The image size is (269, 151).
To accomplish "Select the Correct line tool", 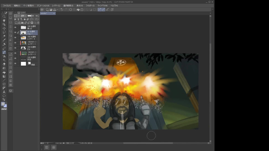I will point(4,100).
